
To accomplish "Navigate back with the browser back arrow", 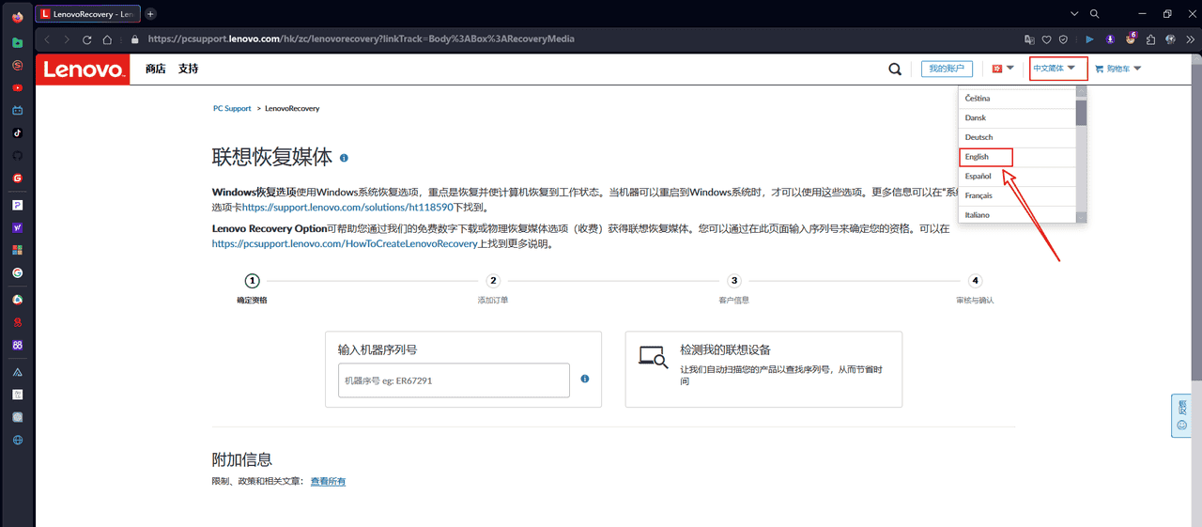I will [x=47, y=39].
